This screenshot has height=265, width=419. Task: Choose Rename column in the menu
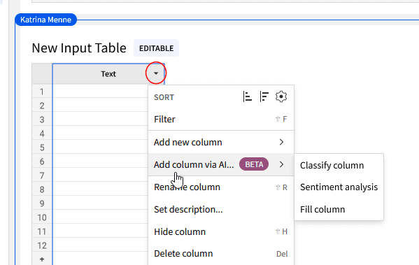tap(221, 187)
